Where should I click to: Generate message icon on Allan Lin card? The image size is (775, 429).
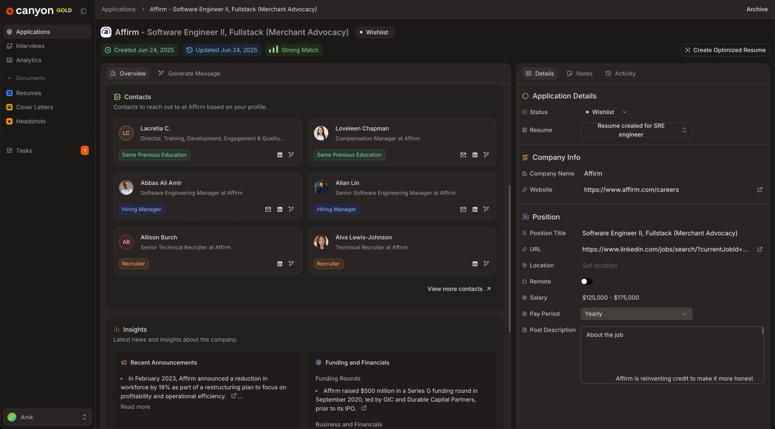point(486,209)
